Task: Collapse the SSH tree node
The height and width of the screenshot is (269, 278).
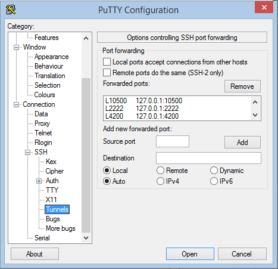Action: [x=28, y=152]
